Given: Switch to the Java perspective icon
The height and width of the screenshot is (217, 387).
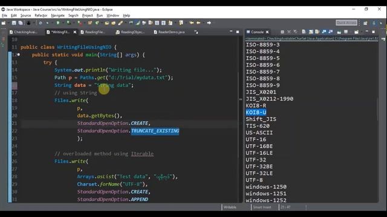Looking at the screenshot, I should point(374,23).
